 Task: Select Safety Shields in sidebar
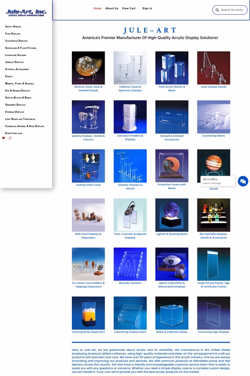pyautogui.click(x=13, y=27)
